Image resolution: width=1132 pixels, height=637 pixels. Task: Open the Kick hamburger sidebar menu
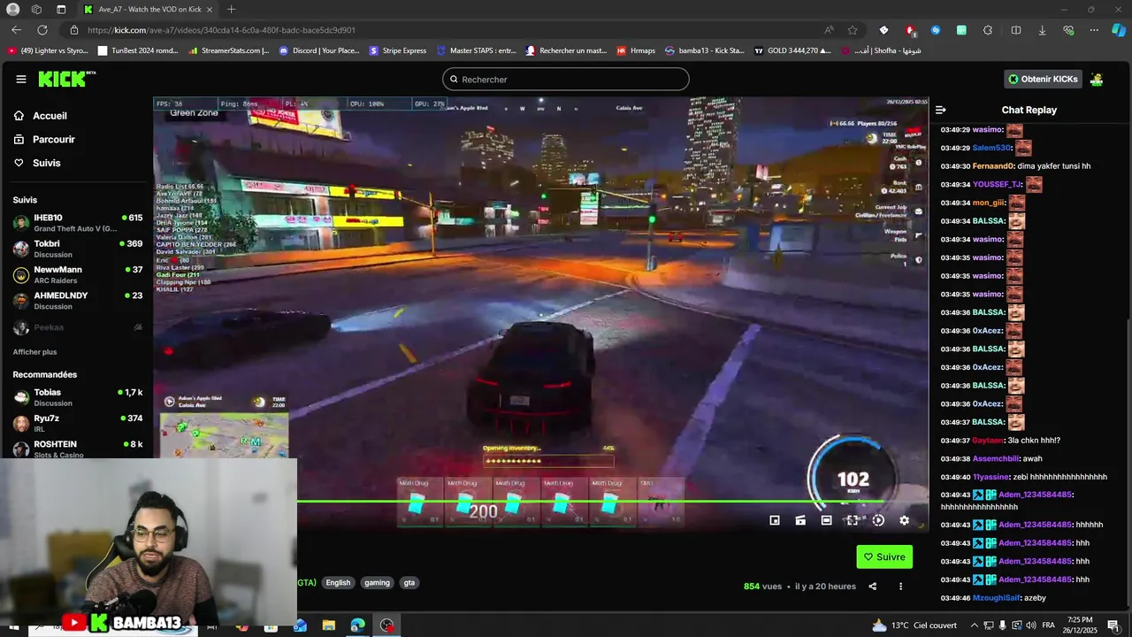(x=21, y=79)
